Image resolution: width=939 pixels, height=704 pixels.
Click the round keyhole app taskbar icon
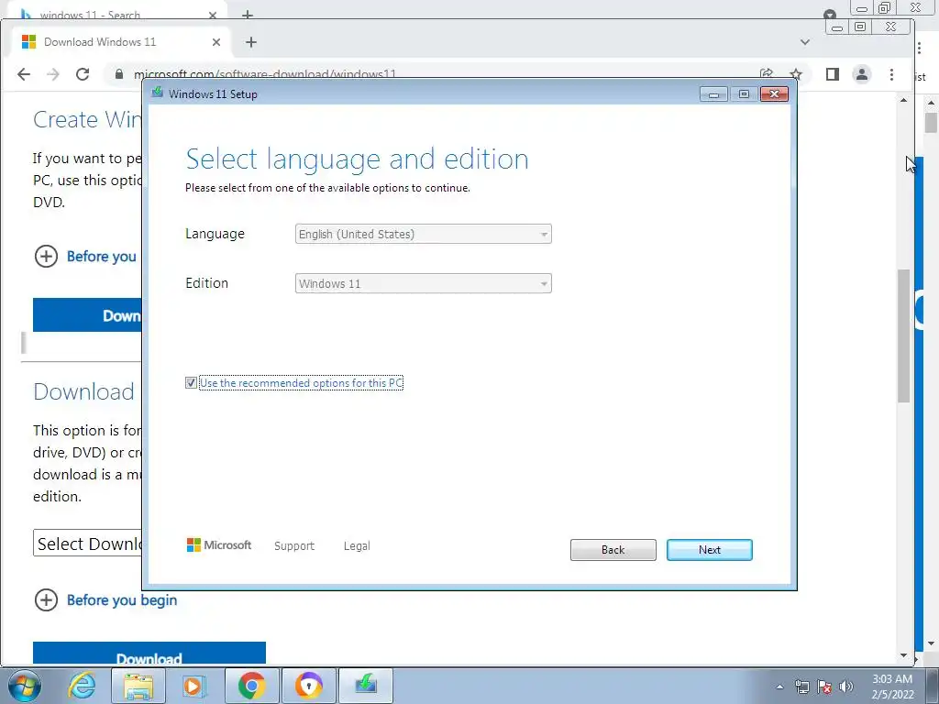(309, 686)
